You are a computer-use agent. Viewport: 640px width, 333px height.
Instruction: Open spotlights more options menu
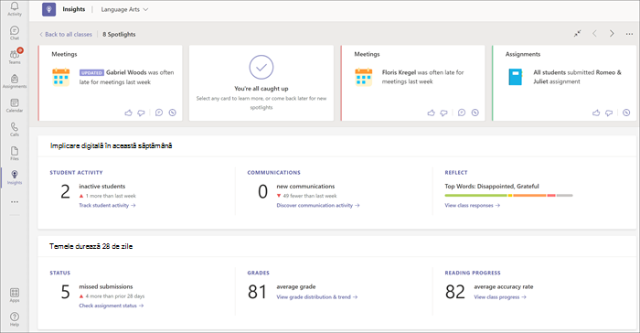(x=629, y=34)
